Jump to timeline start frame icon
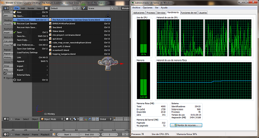Image resolution: width=259 pixels, height=138 pixels. [x=123, y=135]
